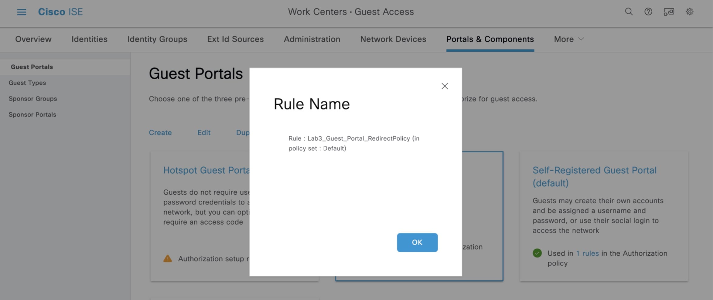Select the Administration tab
Image resolution: width=713 pixels, height=300 pixels.
tap(312, 39)
